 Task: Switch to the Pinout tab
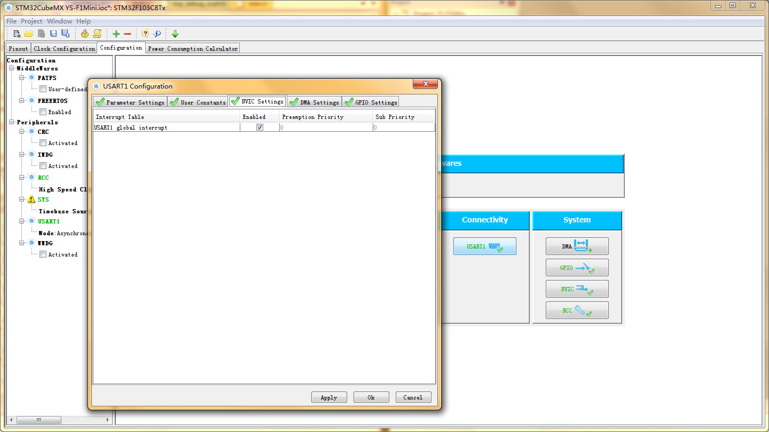pyautogui.click(x=18, y=49)
